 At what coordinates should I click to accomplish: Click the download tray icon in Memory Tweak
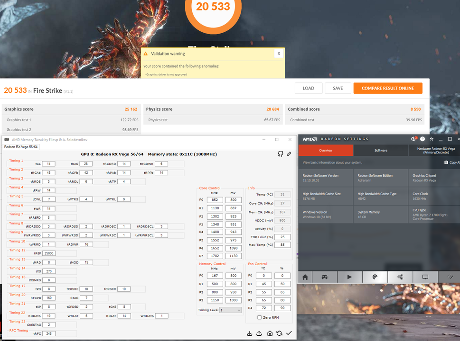(x=249, y=333)
